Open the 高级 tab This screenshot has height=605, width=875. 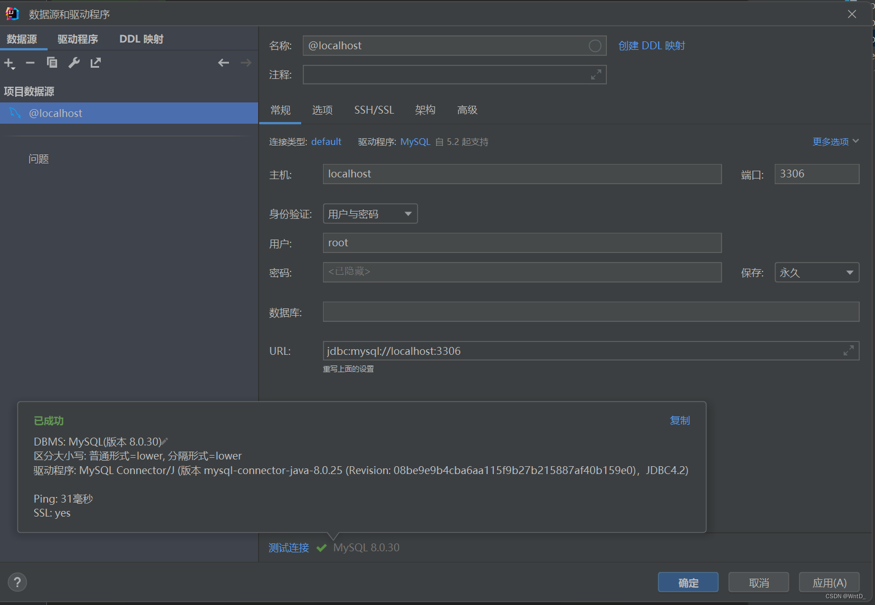click(x=467, y=110)
